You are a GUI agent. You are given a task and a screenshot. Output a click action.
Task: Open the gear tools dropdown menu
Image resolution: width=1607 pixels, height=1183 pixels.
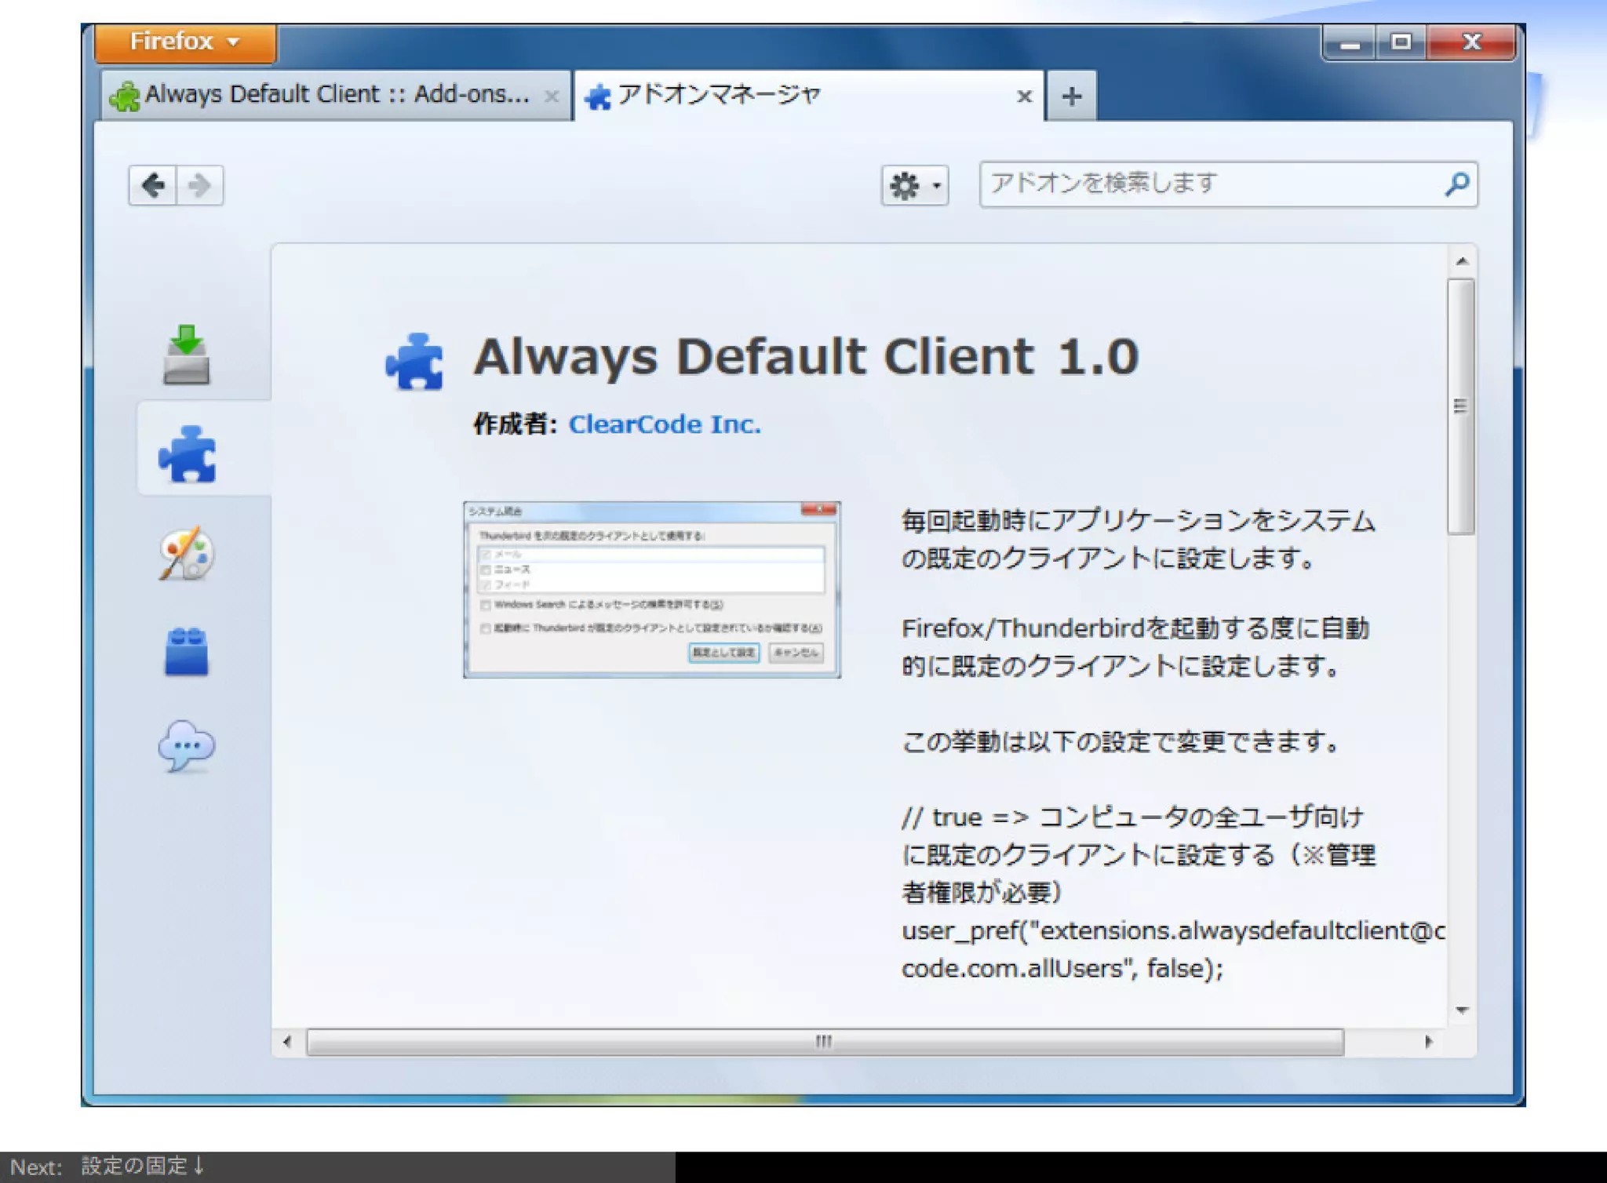[x=915, y=186]
